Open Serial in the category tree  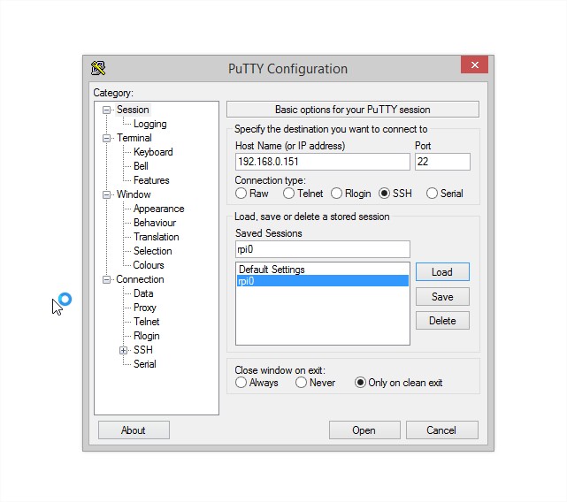145,364
